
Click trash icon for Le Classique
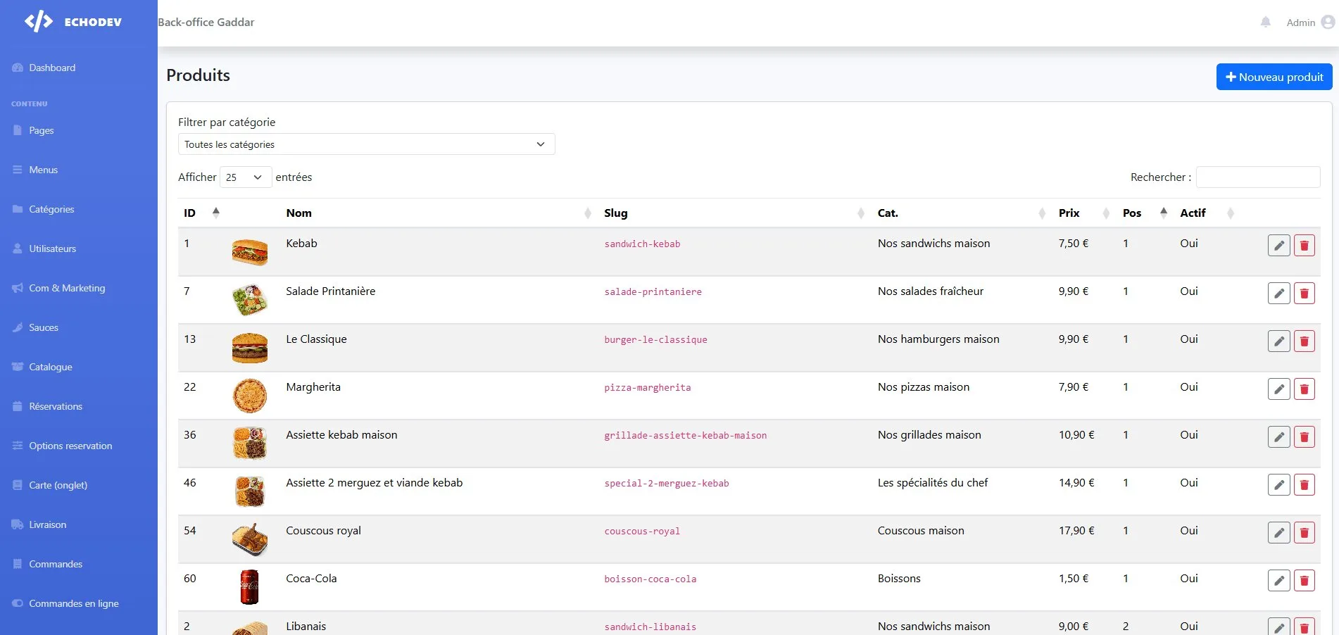[x=1304, y=341]
